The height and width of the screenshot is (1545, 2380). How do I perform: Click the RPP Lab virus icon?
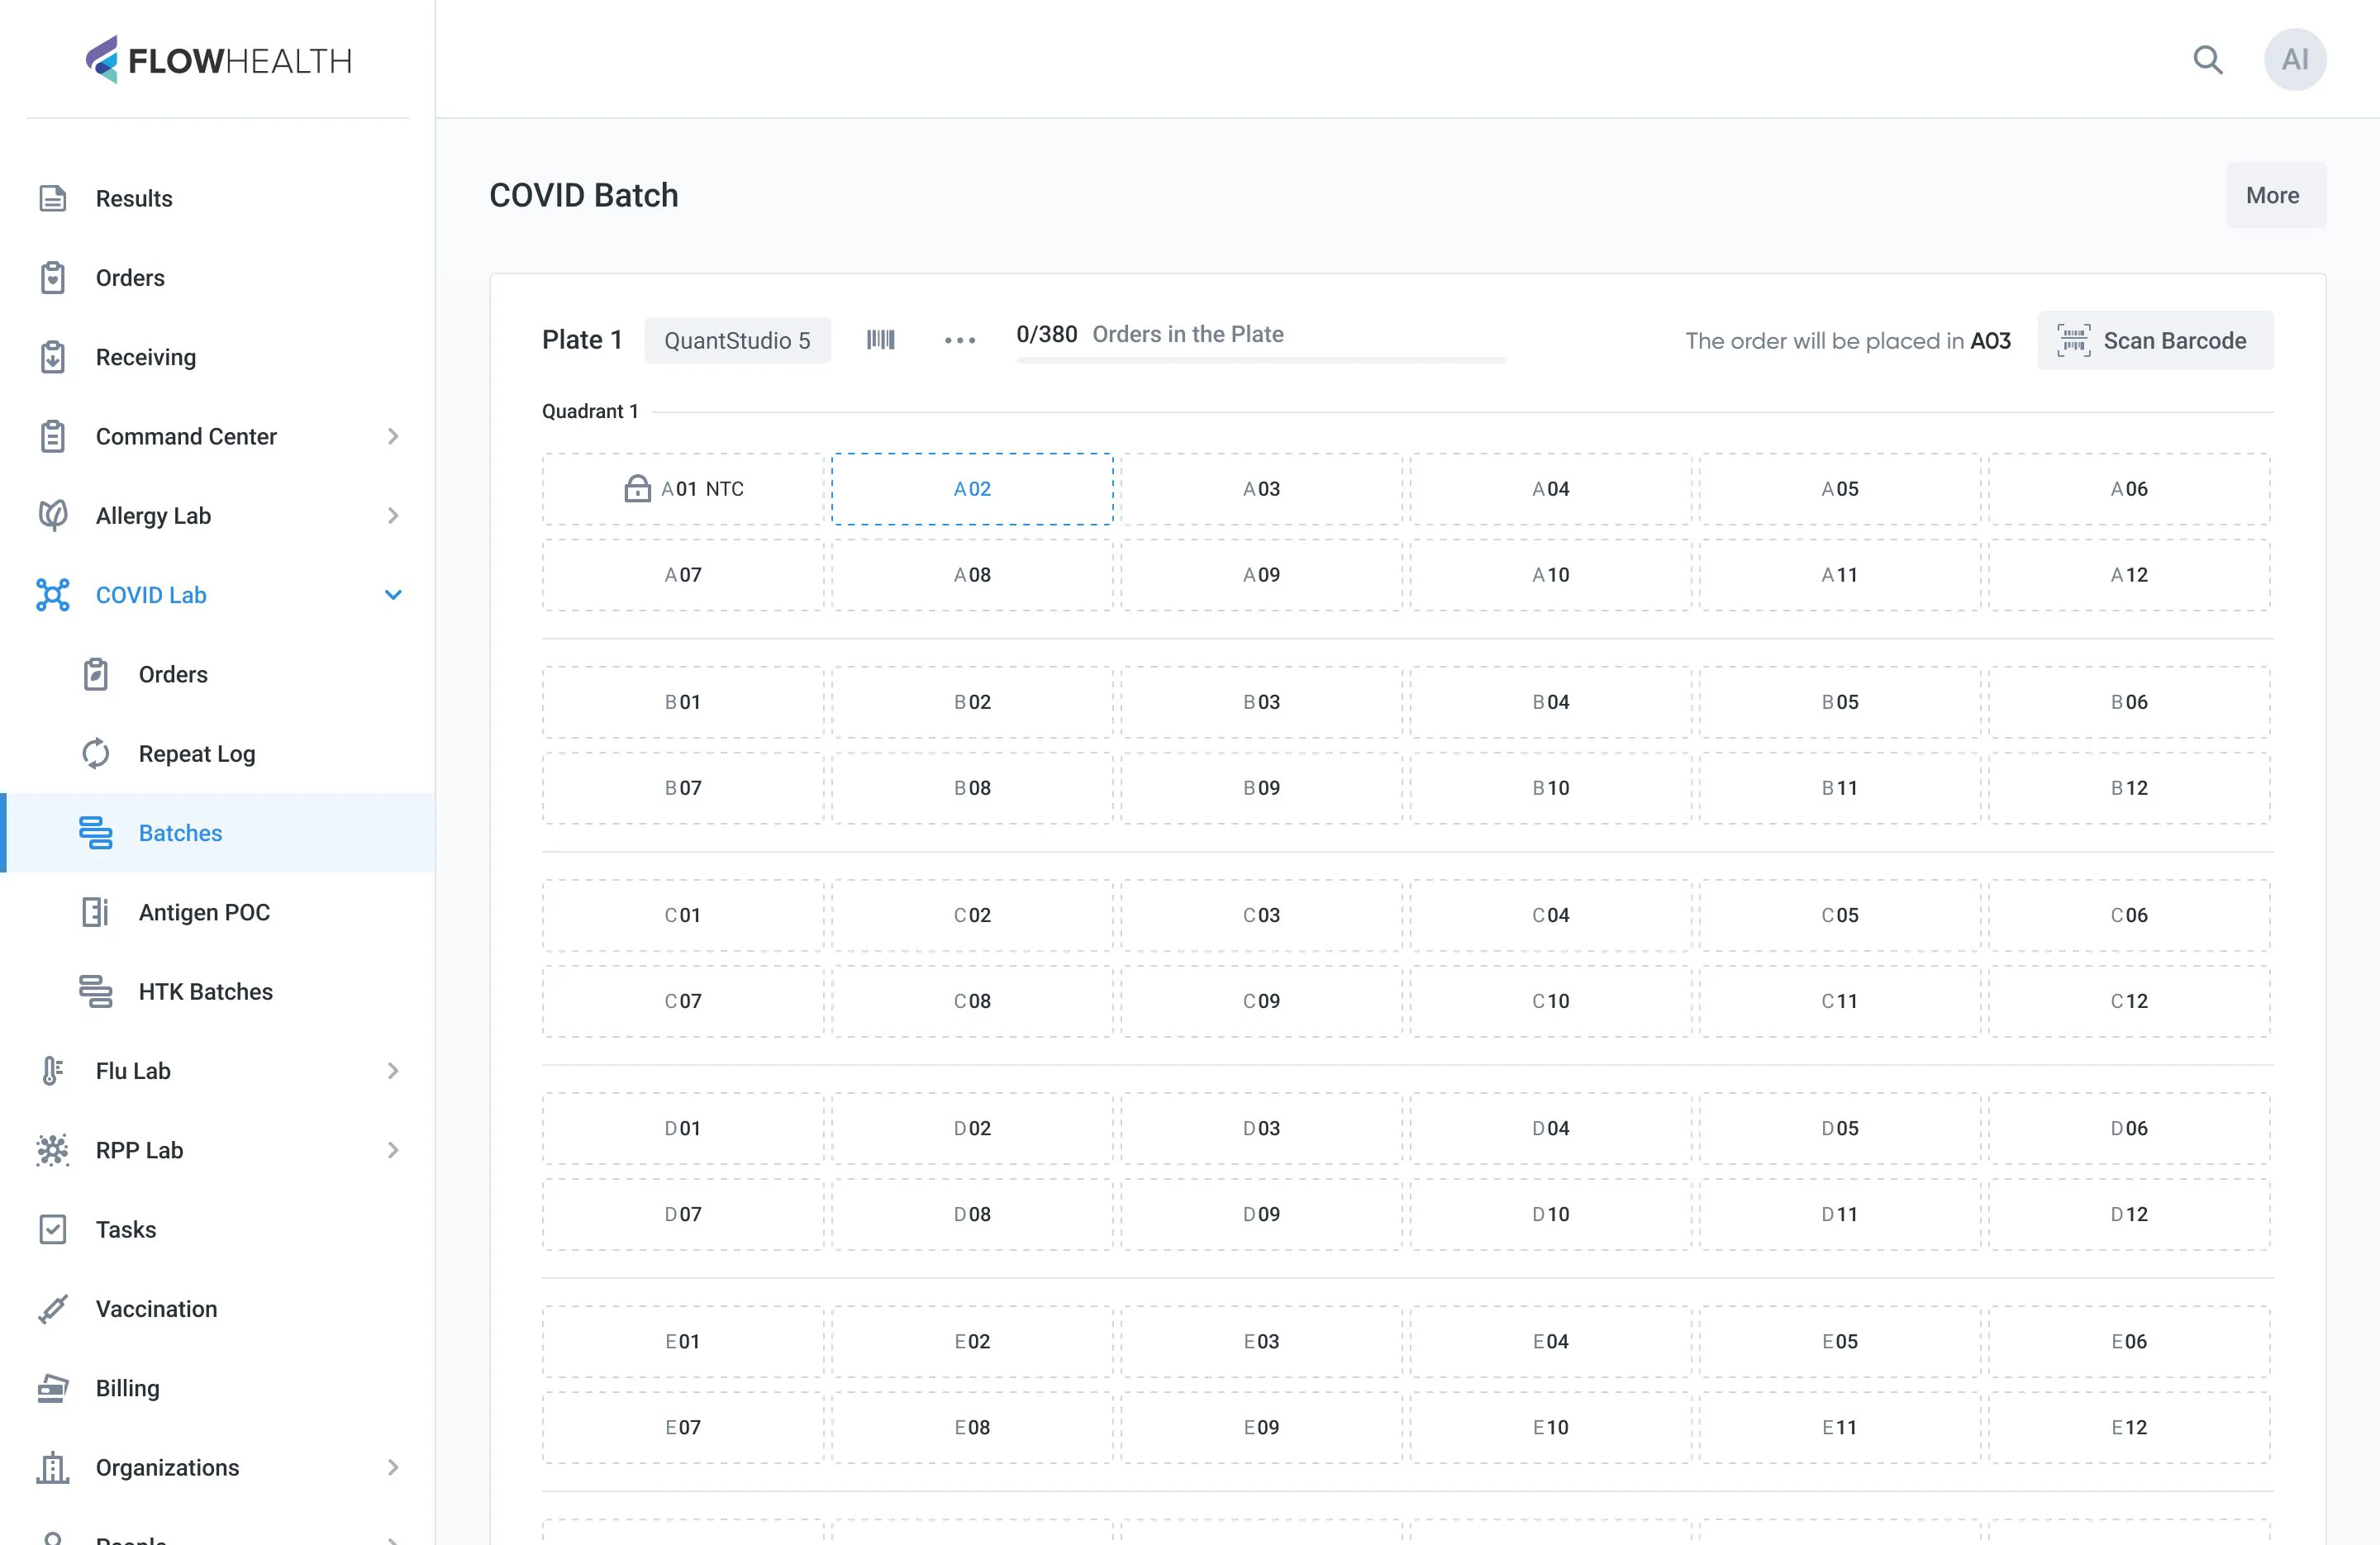tap(53, 1150)
